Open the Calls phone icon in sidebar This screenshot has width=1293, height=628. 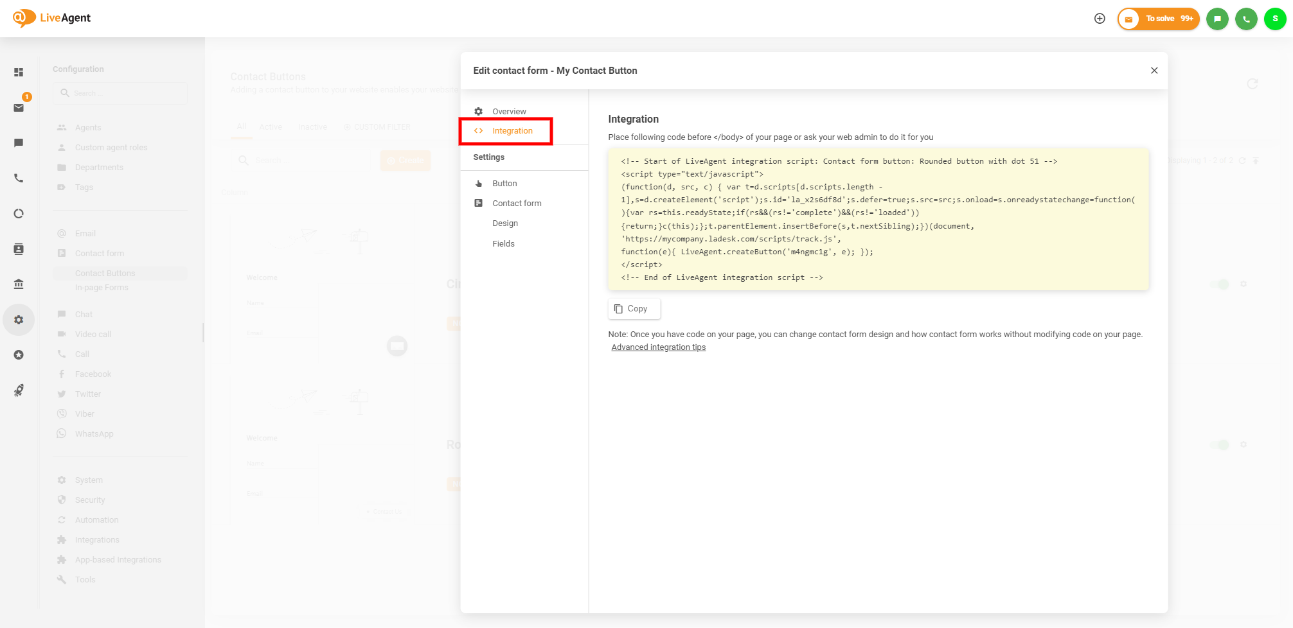[19, 178]
